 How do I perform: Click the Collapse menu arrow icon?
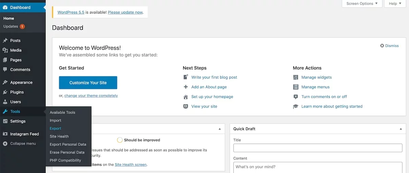[x=5, y=143]
